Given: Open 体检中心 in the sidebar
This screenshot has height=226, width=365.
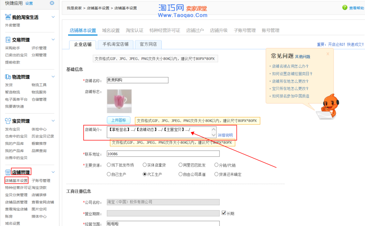Looking at the screenshot, I should (x=39, y=129).
